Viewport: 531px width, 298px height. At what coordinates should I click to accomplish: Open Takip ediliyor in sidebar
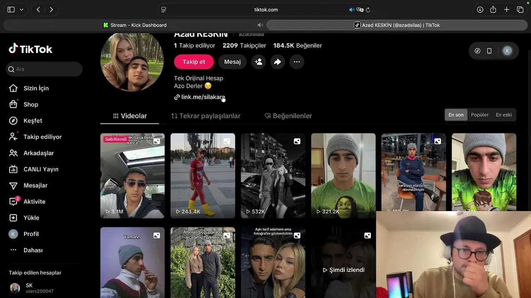pyautogui.click(x=35, y=137)
